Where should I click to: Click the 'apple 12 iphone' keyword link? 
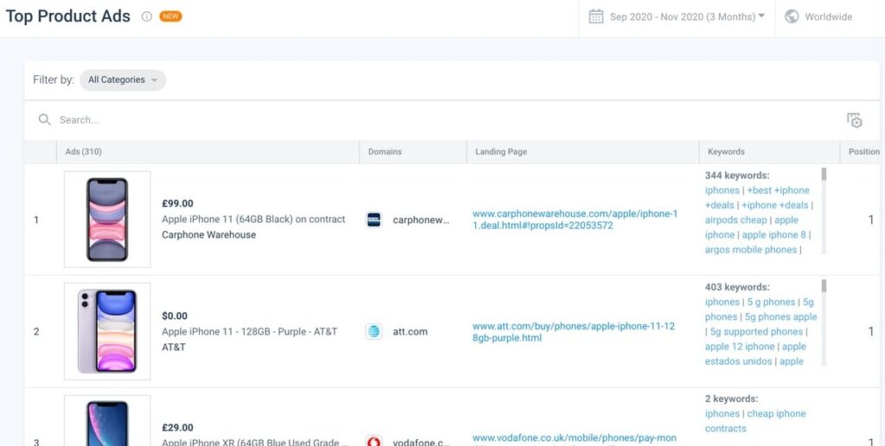[740, 346]
